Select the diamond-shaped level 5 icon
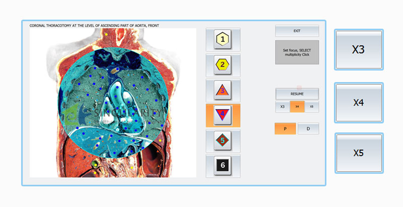Screen dimensions: 403x207 (x=223, y=140)
